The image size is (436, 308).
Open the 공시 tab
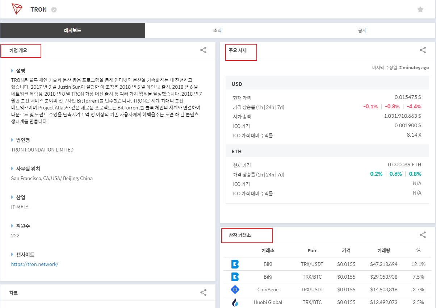pos(362,30)
